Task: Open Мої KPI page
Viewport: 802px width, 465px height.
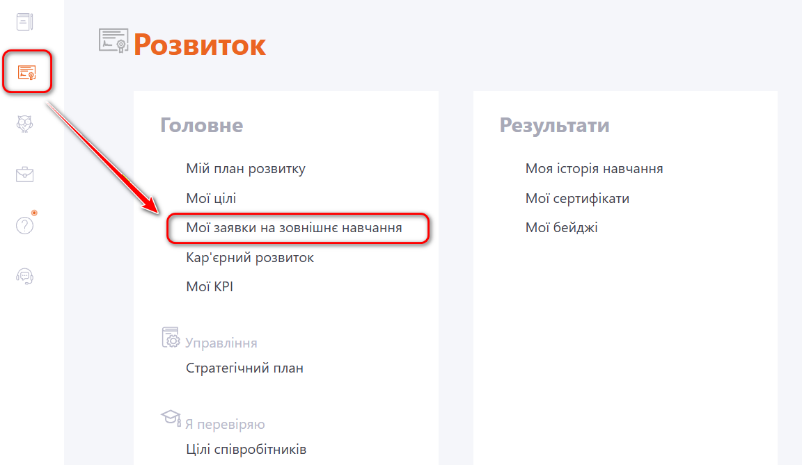Action: coord(210,286)
